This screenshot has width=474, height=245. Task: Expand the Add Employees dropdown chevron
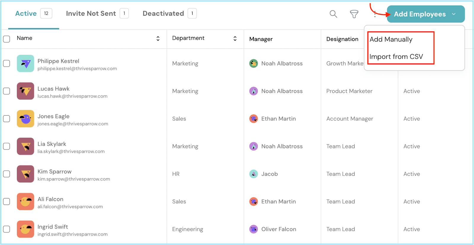(454, 14)
